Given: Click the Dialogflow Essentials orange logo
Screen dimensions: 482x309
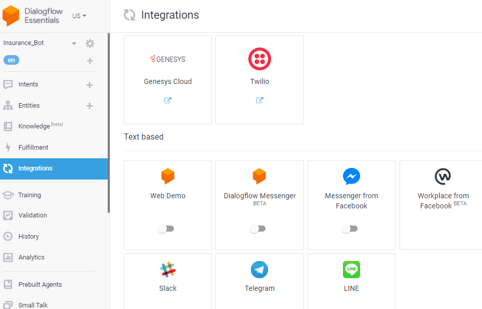Looking at the screenshot, I should 11,16.
